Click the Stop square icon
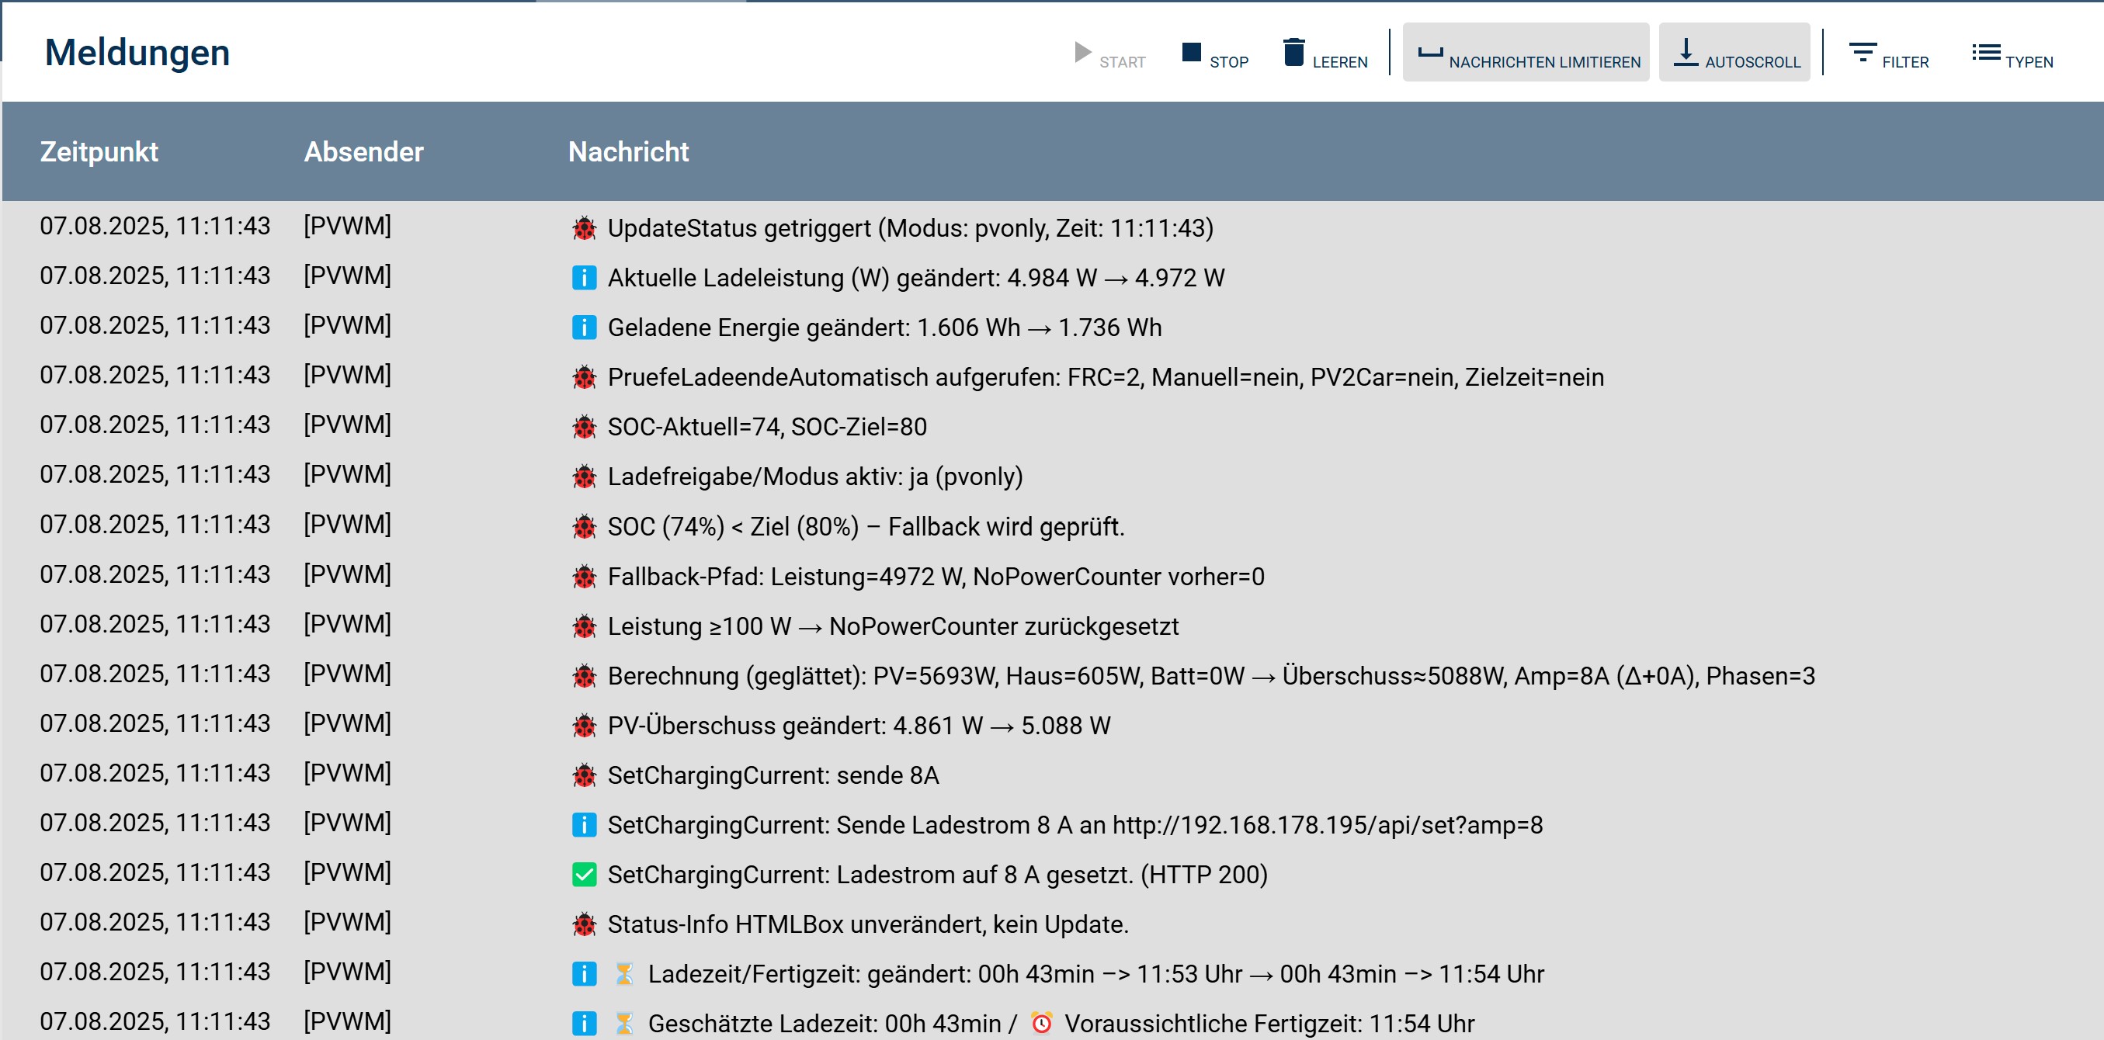This screenshot has width=2104, height=1040. (1191, 53)
